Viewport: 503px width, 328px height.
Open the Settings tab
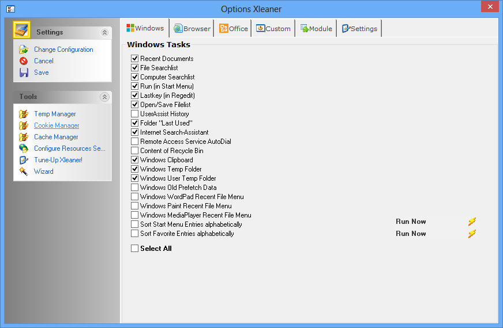pyautogui.click(x=359, y=28)
